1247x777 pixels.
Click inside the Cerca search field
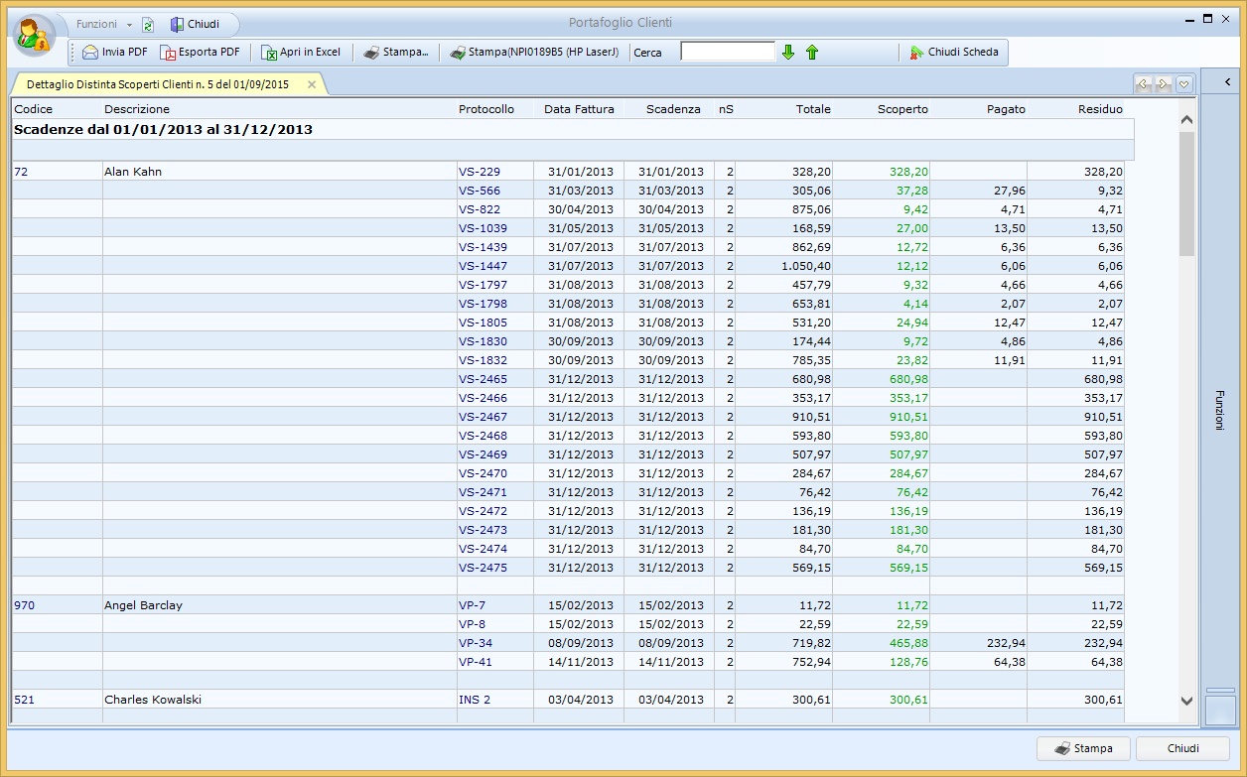point(727,52)
